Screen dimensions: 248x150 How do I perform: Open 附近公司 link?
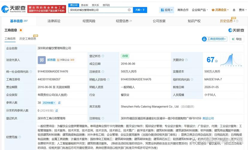pyautogui.click(x=208, y=118)
